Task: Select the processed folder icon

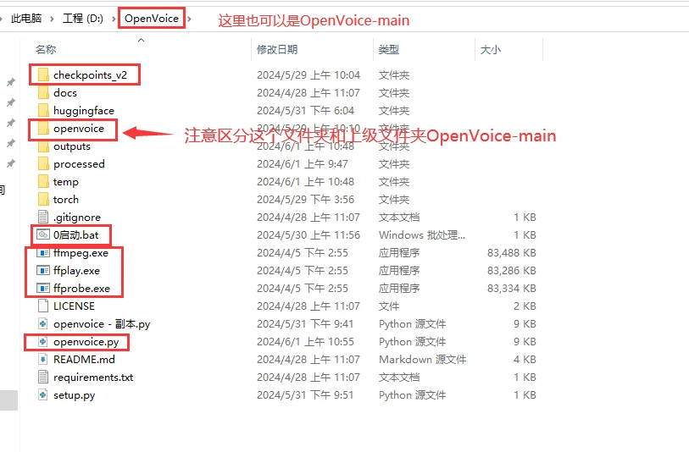Action: (x=43, y=163)
